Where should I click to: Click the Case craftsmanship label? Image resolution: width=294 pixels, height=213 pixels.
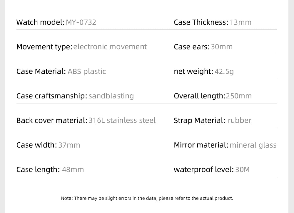[52, 96]
